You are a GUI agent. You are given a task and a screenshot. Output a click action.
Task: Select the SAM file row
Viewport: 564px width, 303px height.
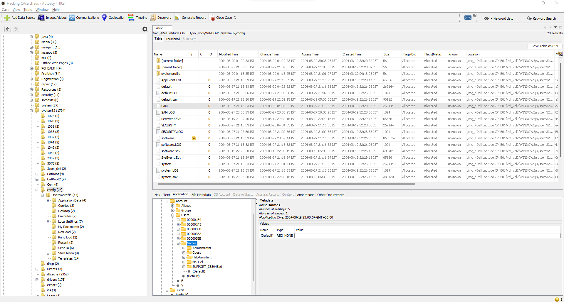355,106
